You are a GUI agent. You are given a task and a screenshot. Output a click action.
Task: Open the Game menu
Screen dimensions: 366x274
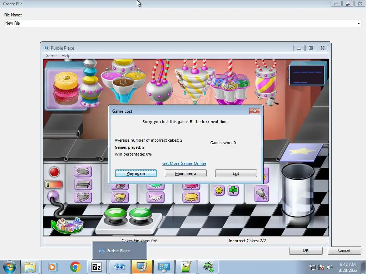(51, 55)
